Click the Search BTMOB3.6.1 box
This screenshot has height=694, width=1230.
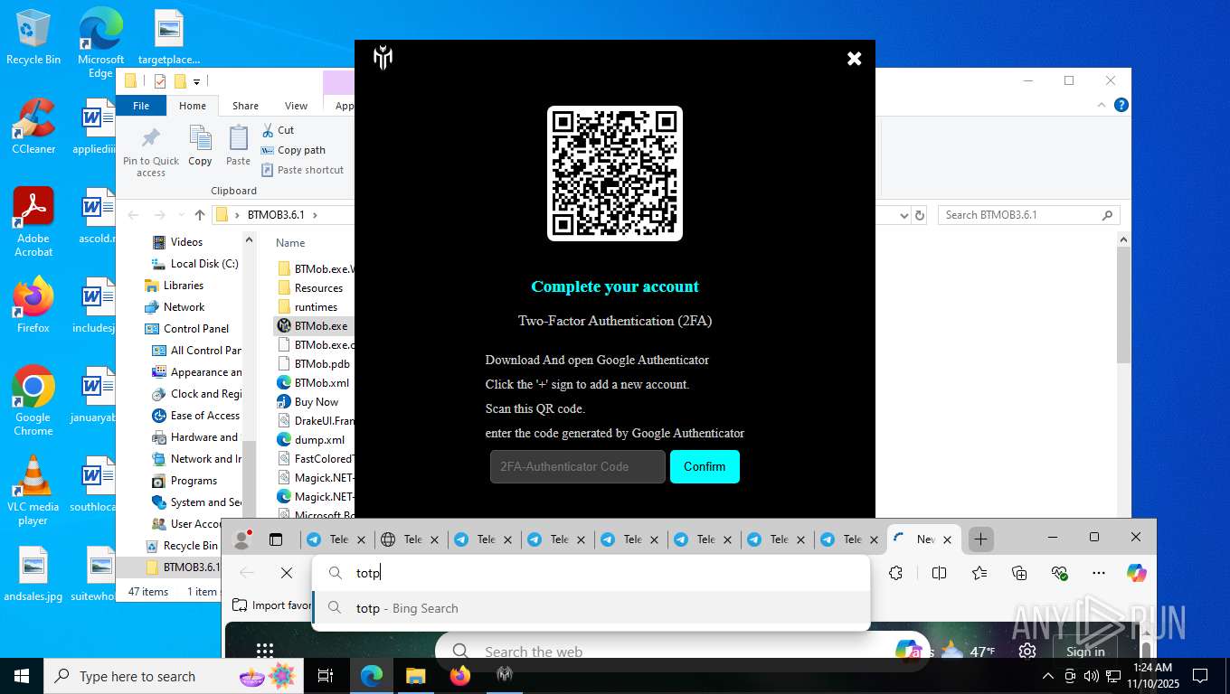pos(1028,215)
